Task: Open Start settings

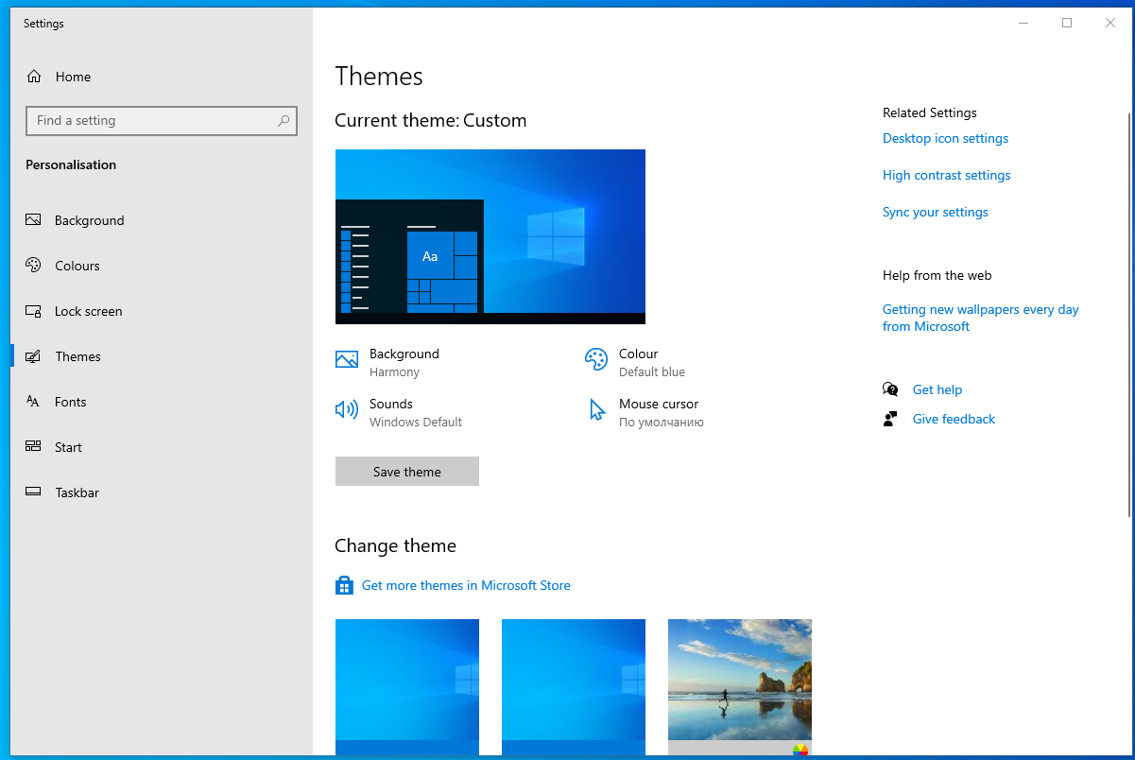Action: tap(161, 447)
